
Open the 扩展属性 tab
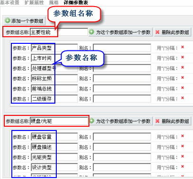pos(34,2)
